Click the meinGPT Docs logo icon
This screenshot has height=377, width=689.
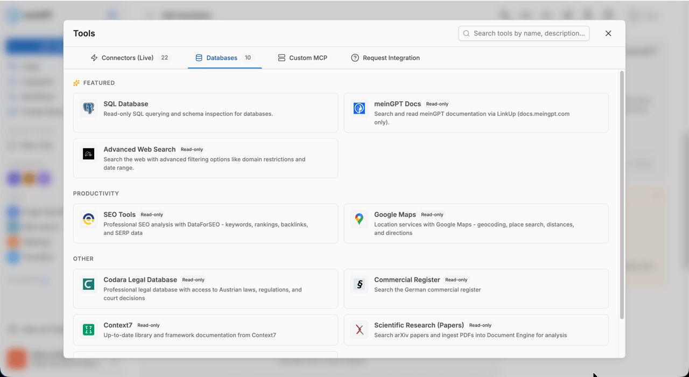[359, 108]
